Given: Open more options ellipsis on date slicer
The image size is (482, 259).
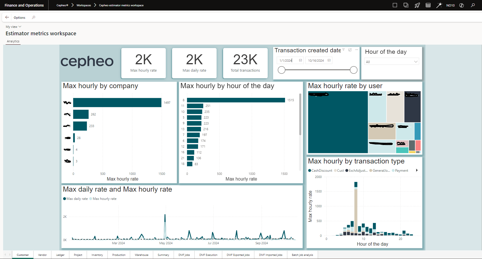Looking at the screenshot, I should (356, 50).
